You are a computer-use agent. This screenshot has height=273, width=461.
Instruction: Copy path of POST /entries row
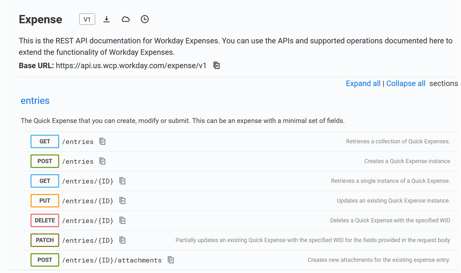pyautogui.click(x=102, y=161)
